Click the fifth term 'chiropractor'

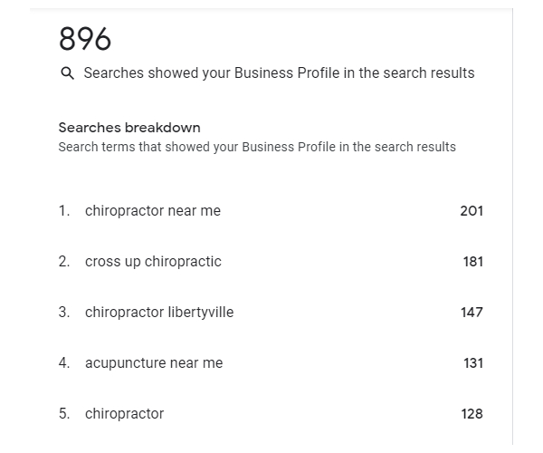point(124,414)
